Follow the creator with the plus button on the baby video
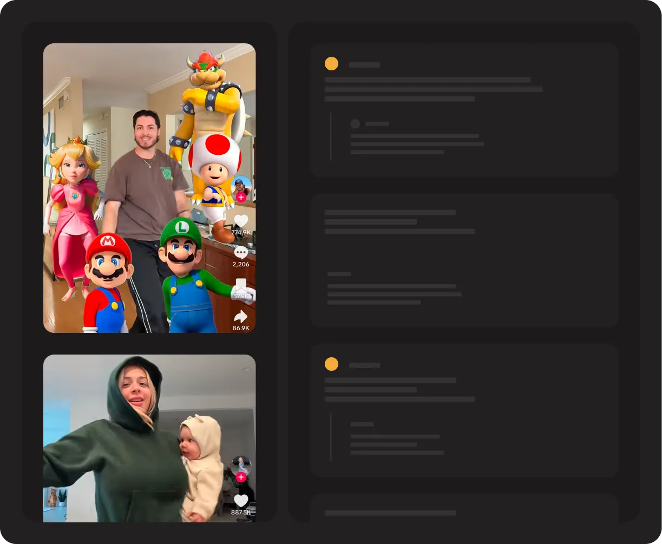Screen dimensions: 662x544 241,477
